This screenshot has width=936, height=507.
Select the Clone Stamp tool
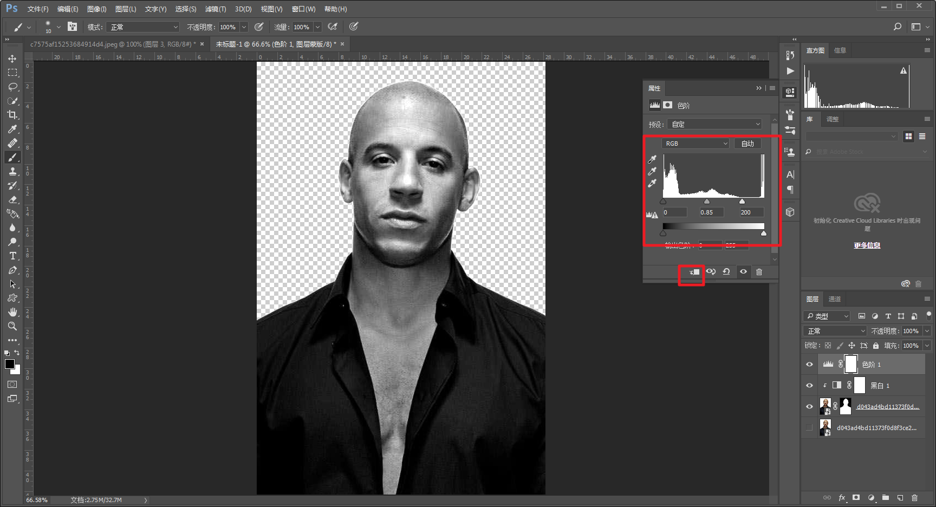pyautogui.click(x=12, y=171)
